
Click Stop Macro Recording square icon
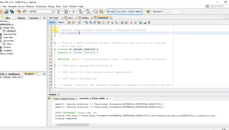135,23
